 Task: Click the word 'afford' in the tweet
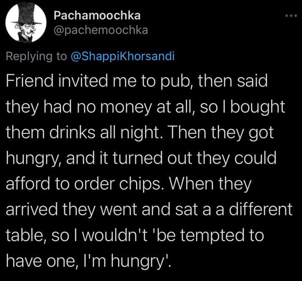pos(28,184)
